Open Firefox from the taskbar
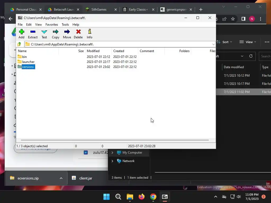271x203 pixels. pyautogui.click(x=142, y=197)
